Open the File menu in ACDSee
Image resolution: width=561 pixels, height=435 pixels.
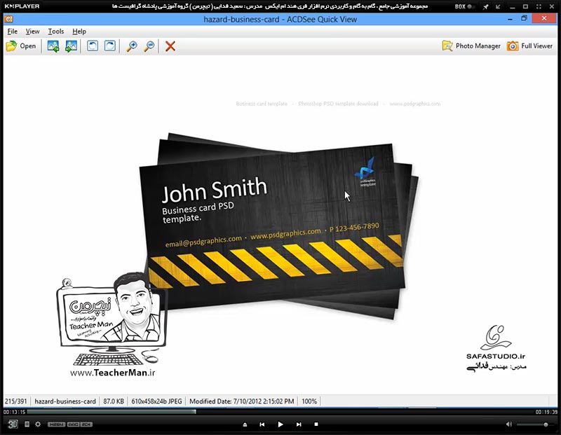pos(12,32)
